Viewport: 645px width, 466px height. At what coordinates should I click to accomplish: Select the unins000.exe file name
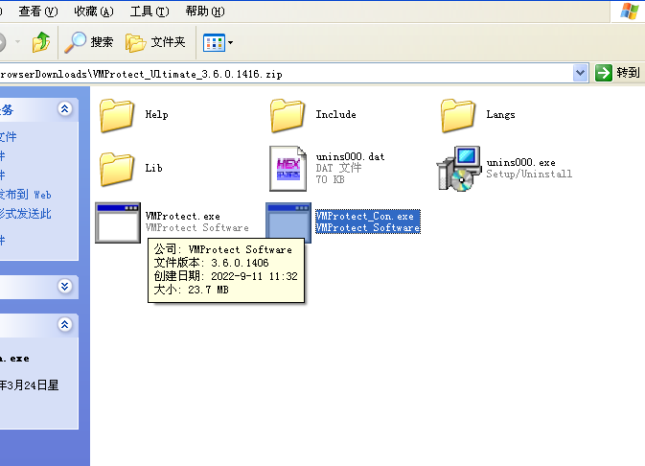click(520, 163)
